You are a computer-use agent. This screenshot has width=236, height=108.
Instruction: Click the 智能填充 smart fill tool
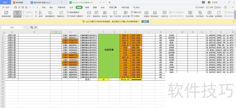click(x=96, y=14)
